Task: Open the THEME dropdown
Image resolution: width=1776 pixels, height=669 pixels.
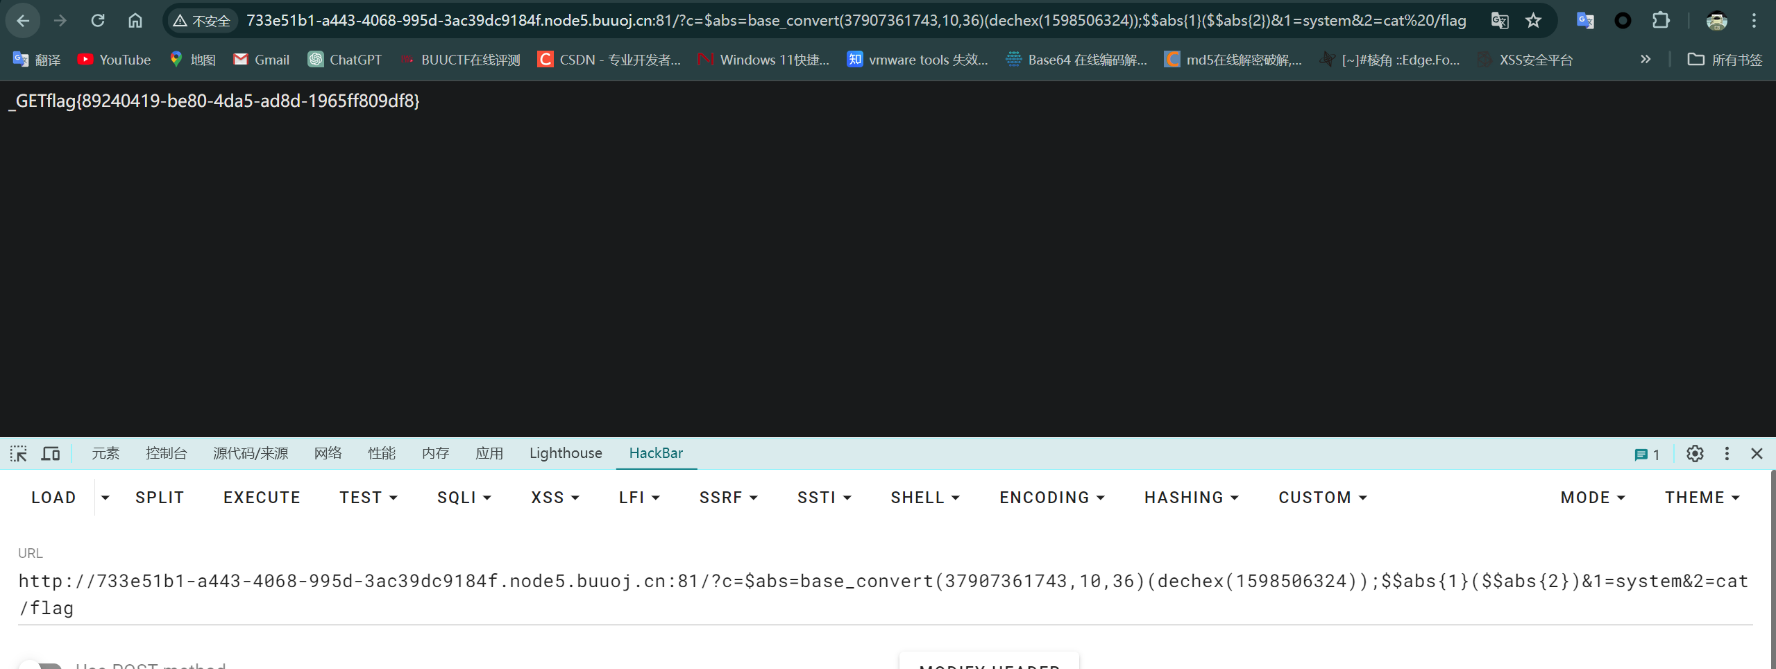Action: [1702, 498]
